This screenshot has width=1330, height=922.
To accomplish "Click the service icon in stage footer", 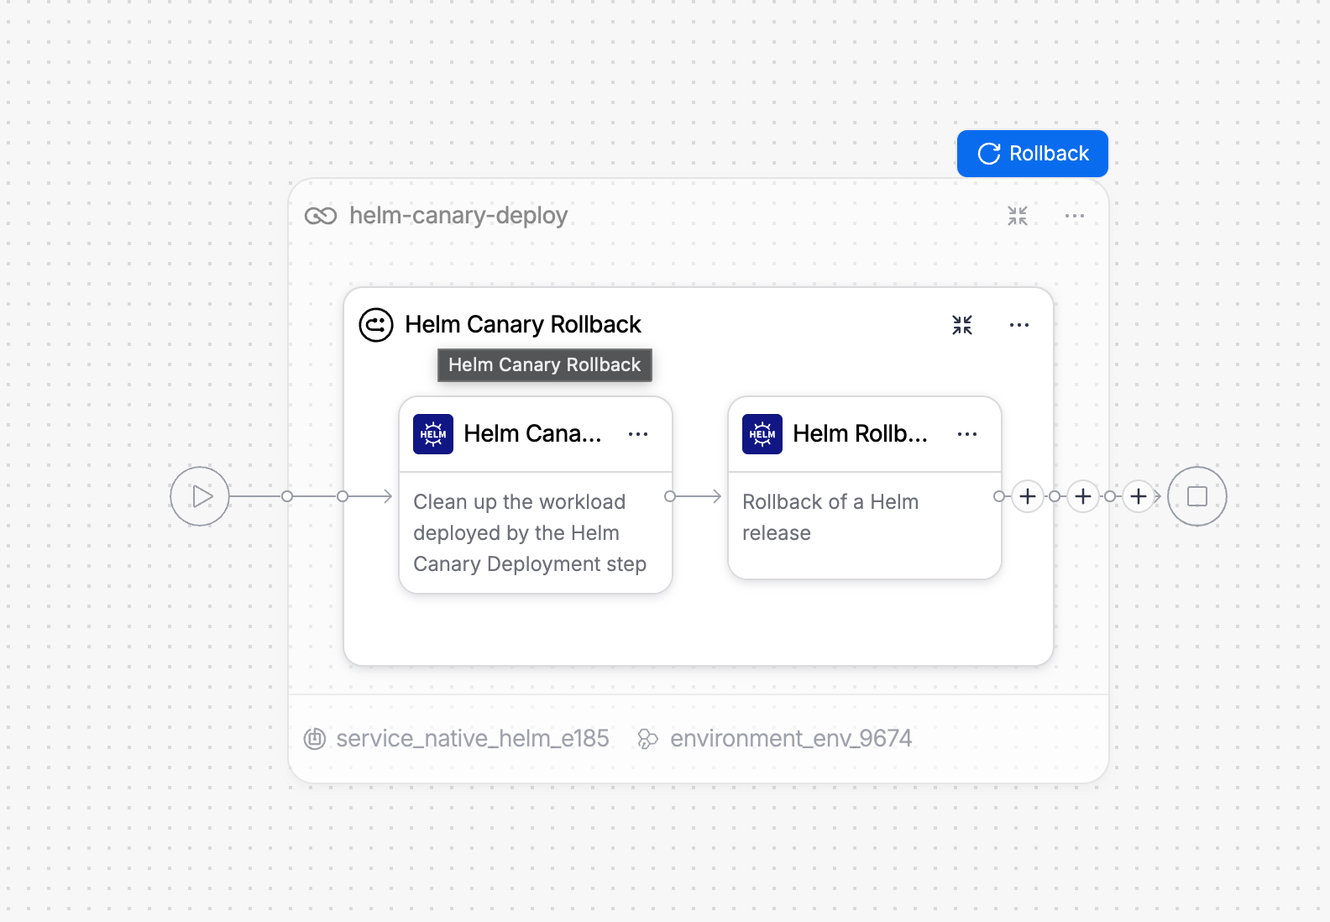I will pos(315,739).
